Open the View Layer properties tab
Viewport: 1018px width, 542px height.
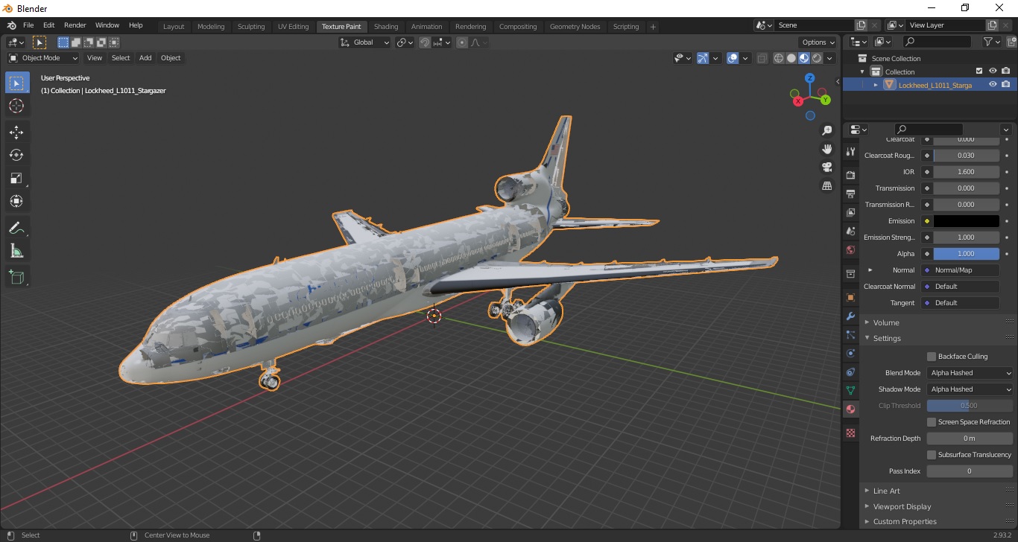pyautogui.click(x=850, y=212)
